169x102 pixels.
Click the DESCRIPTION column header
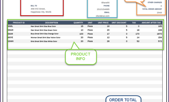tap(52, 23)
